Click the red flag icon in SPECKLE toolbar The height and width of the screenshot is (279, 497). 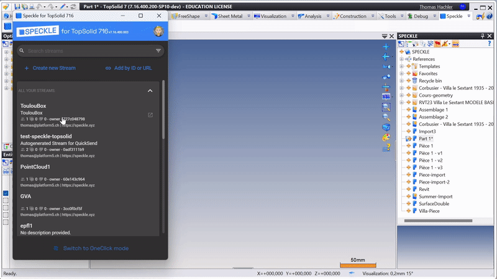click(437, 43)
